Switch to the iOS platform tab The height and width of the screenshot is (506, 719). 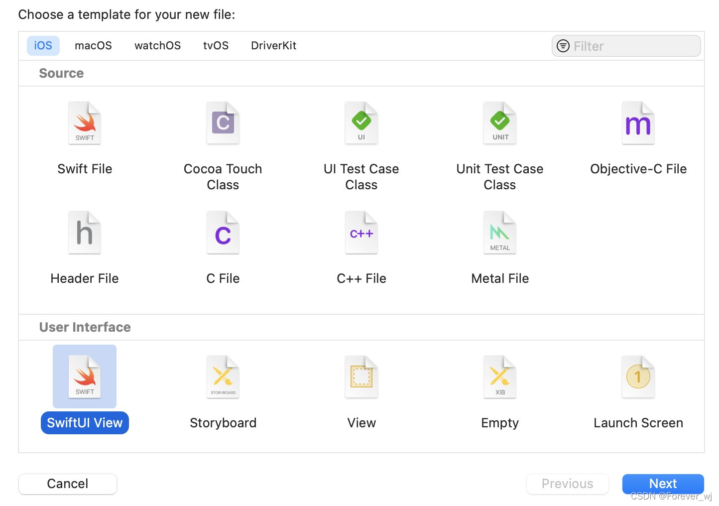43,46
